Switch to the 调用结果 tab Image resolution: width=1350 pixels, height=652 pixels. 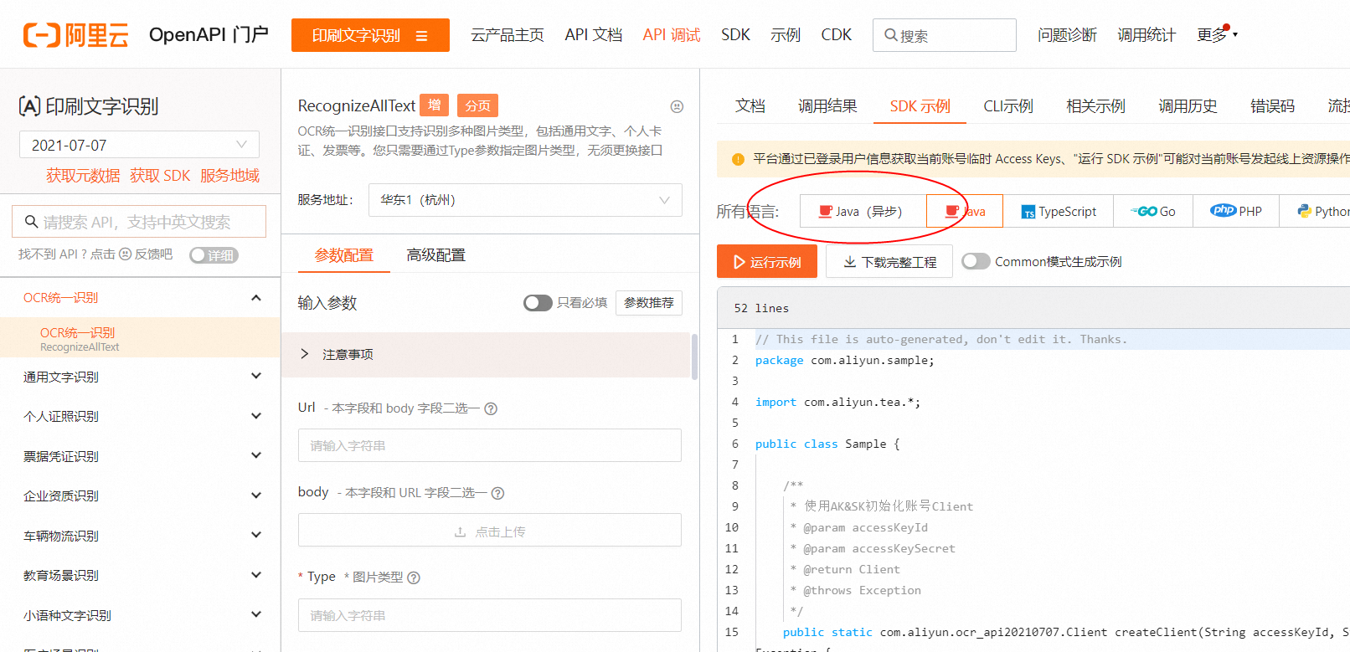(827, 106)
